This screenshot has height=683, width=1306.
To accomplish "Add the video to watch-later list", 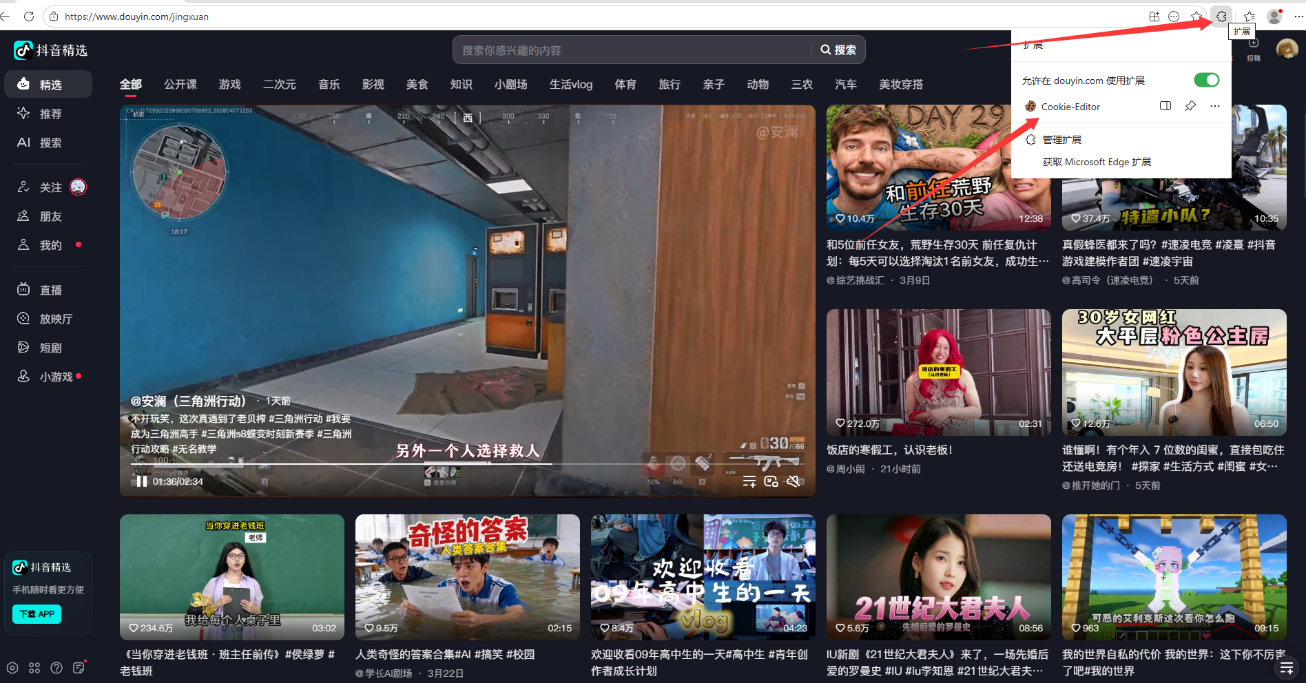I will tap(749, 481).
